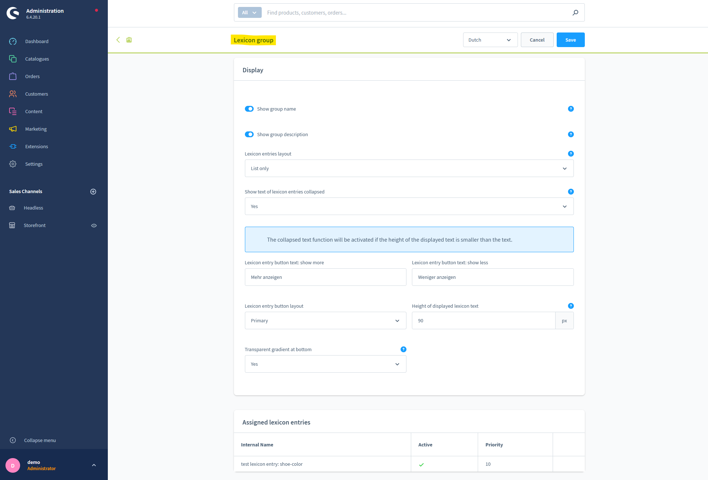The height and width of the screenshot is (480, 708).
Task: Click the Cancel button
Action: 537,40
